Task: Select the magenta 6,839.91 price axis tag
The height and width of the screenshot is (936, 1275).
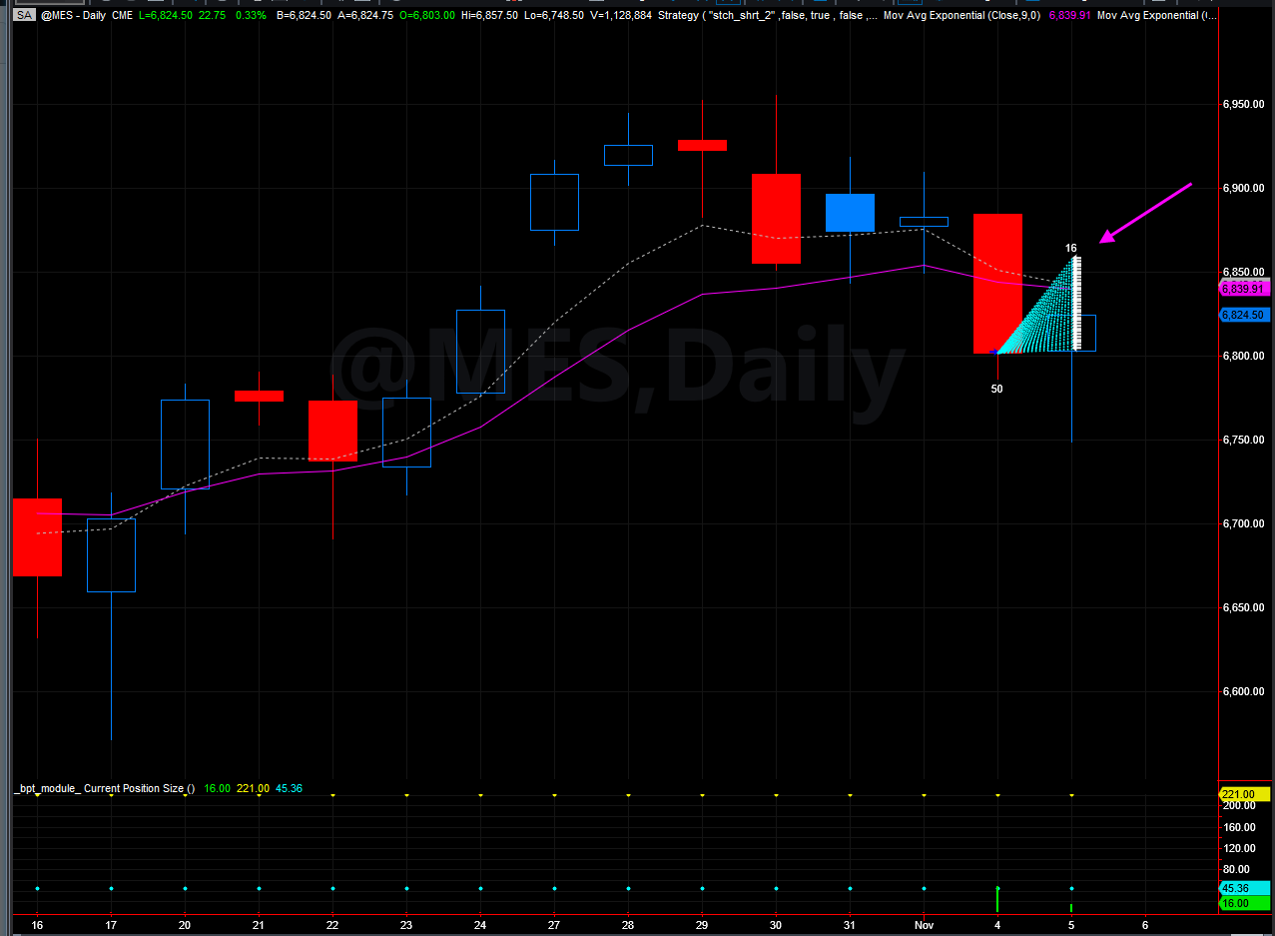Action: click(1243, 289)
